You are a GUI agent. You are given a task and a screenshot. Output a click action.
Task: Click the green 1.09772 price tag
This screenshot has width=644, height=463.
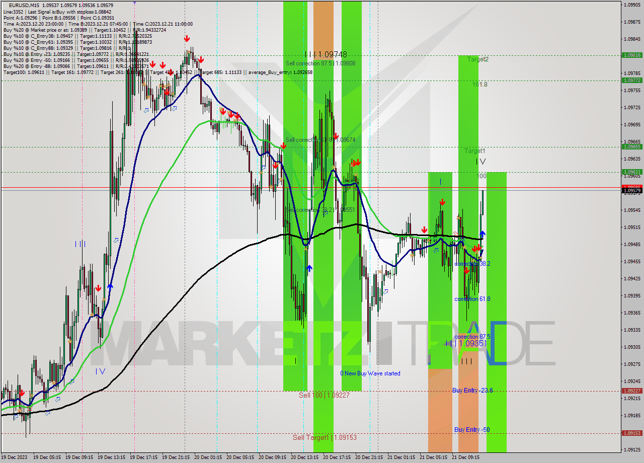click(632, 80)
